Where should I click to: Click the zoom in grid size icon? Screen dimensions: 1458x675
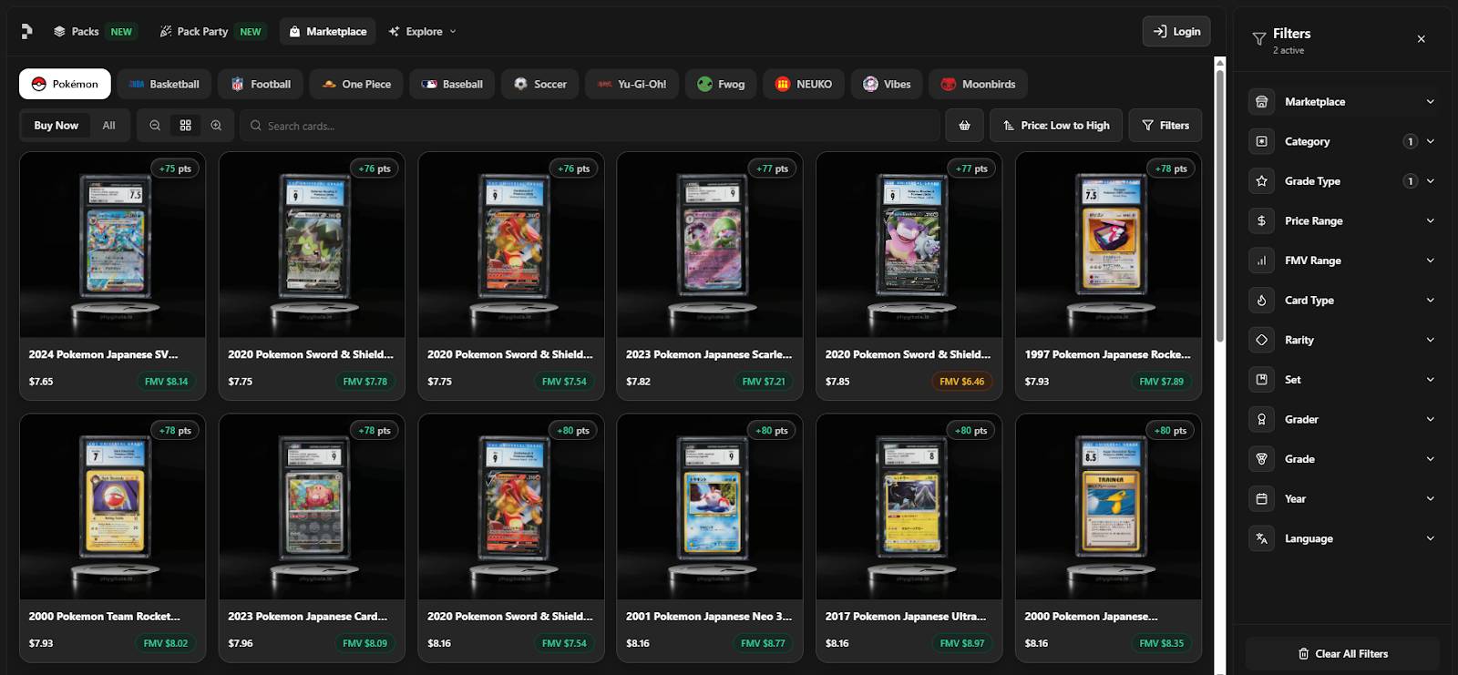pos(216,126)
